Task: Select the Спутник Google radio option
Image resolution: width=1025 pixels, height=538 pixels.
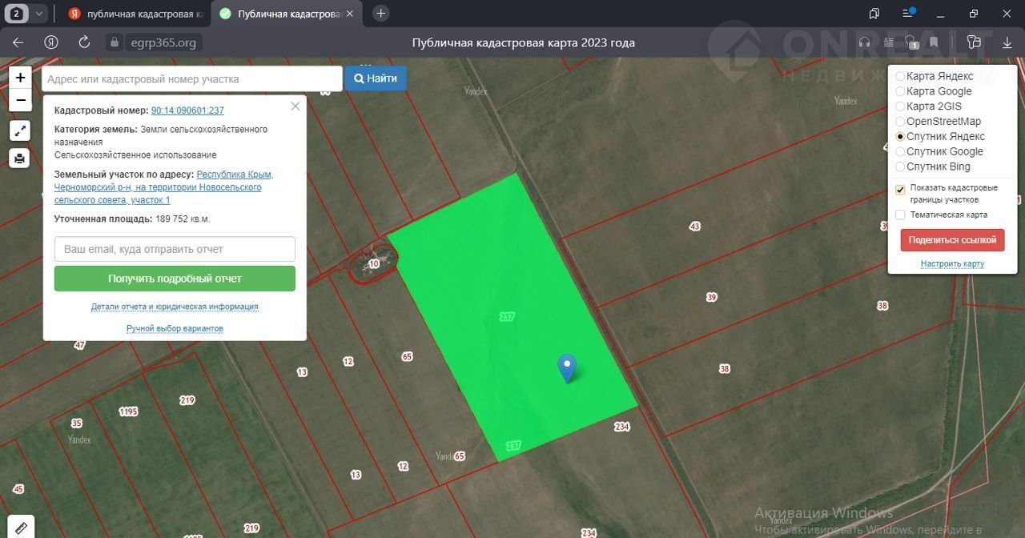Action: pos(900,152)
